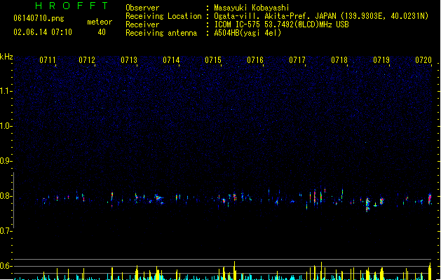Click the 0719 time marker
The height and width of the screenshot is (280, 441).
coord(381,60)
